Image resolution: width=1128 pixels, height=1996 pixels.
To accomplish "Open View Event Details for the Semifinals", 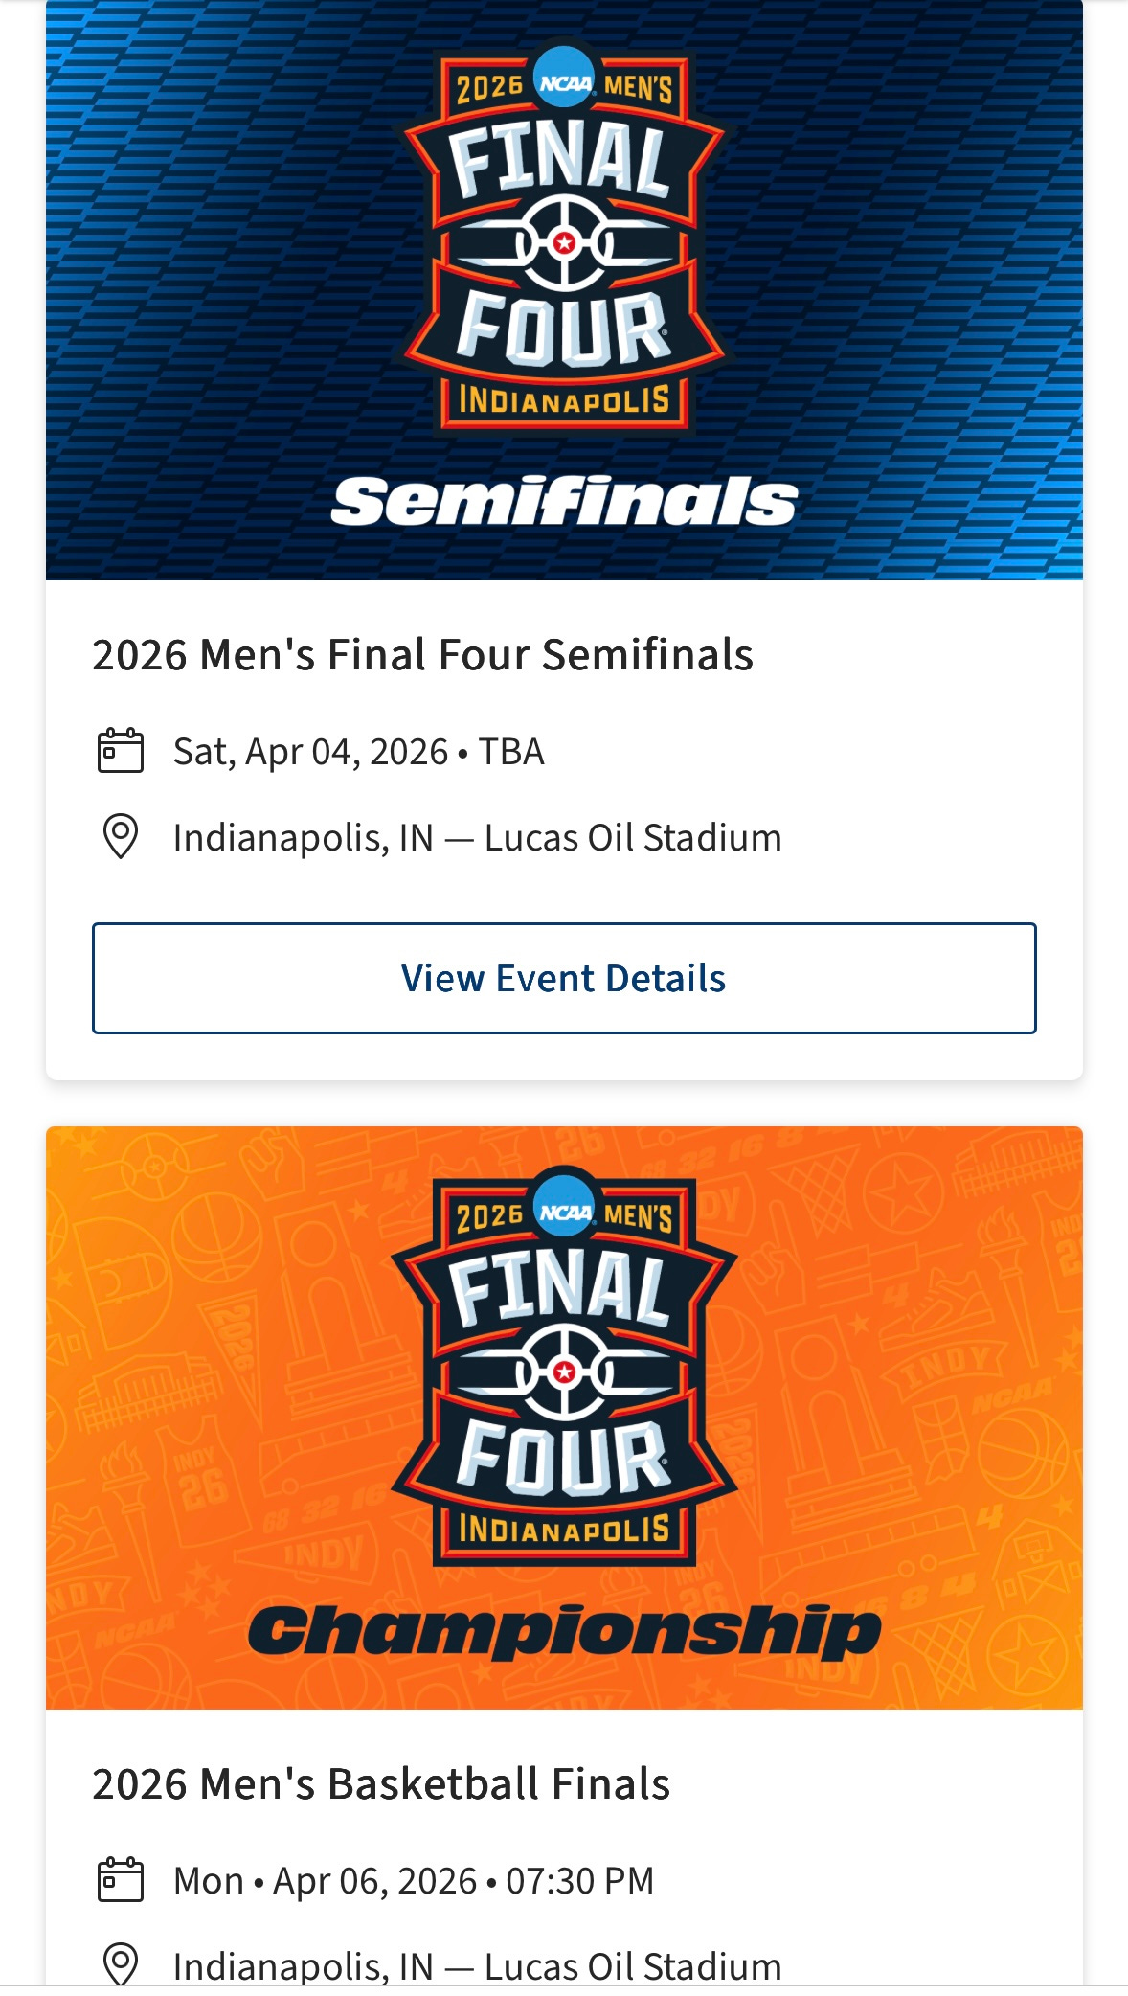I will 564,978.
